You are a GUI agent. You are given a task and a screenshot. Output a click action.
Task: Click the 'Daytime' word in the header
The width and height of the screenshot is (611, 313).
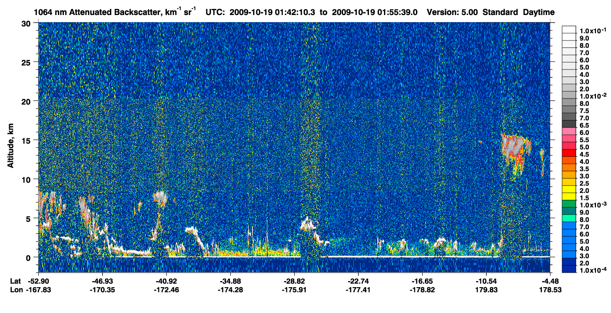[x=539, y=12]
